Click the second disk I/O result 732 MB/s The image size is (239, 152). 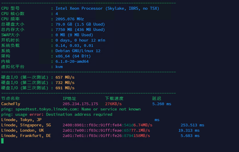tap(65, 83)
